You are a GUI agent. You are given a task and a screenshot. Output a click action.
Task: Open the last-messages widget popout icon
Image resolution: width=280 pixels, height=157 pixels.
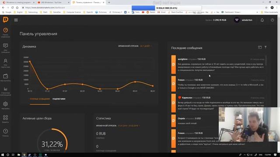[260, 47]
